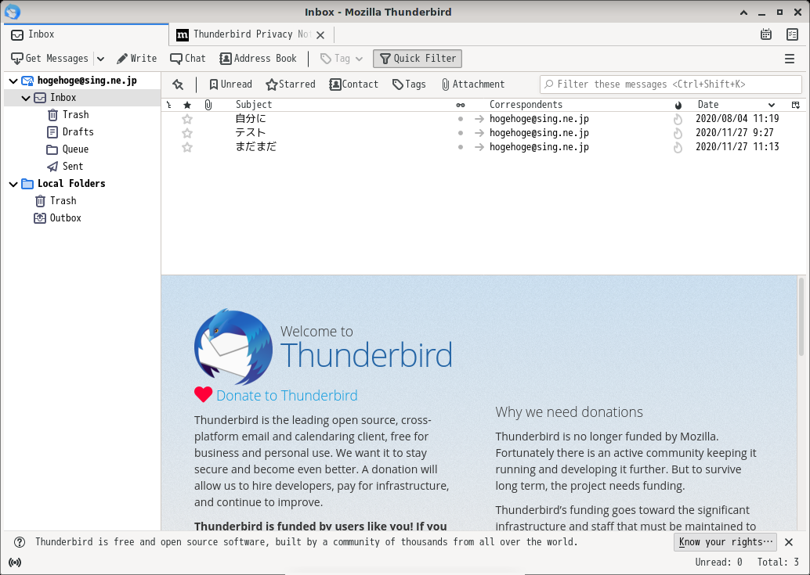Click the thread column header icon

169,105
